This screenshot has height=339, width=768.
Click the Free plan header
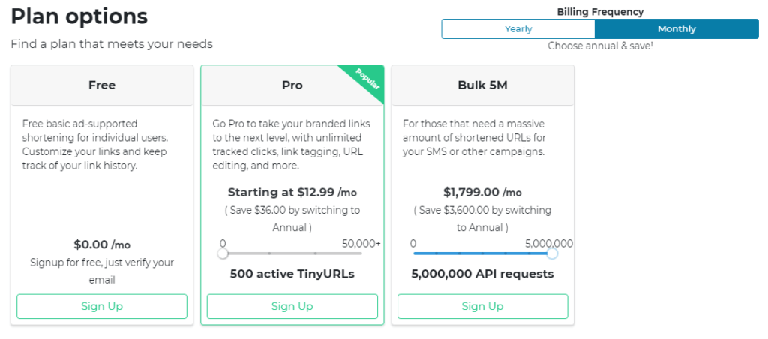click(x=102, y=85)
